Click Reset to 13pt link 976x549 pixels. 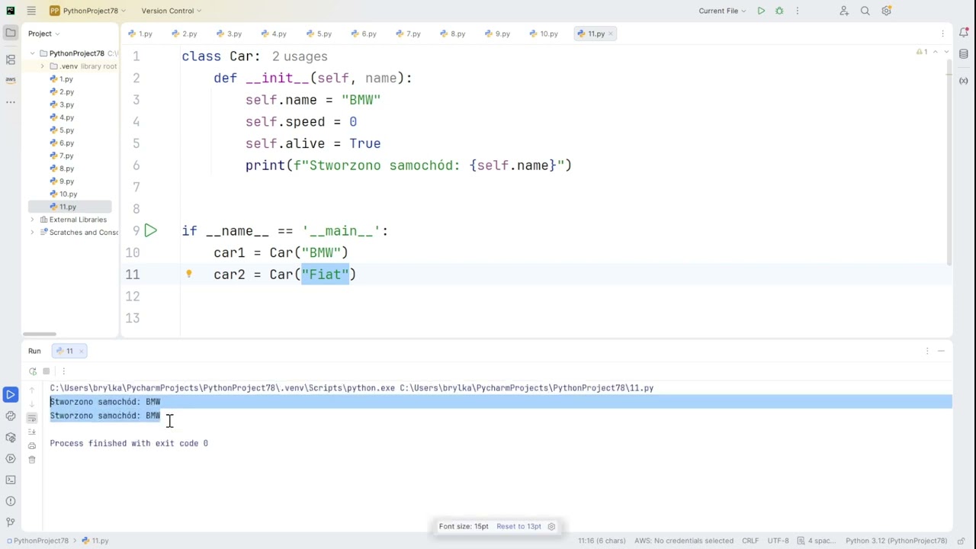(518, 526)
